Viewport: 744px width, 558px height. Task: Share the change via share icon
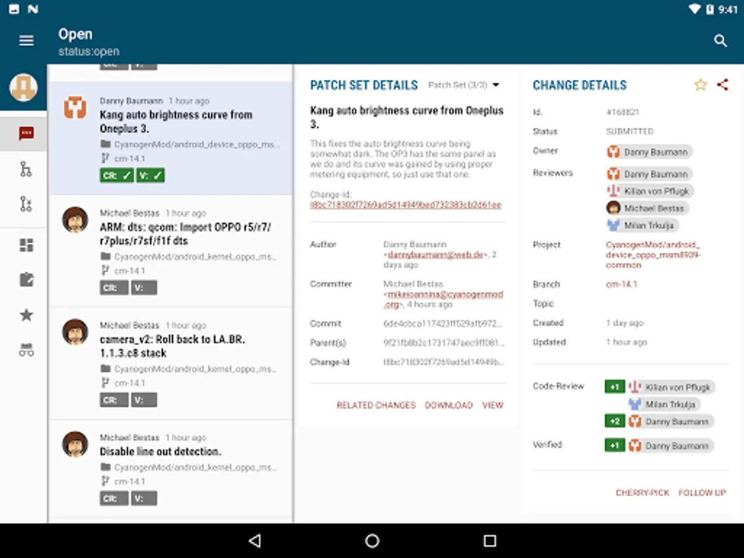click(x=722, y=85)
